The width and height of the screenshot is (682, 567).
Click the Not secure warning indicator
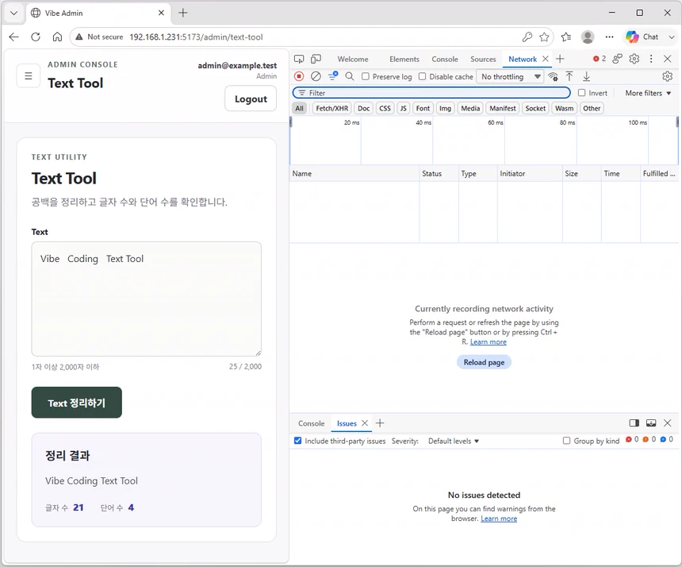[99, 37]
